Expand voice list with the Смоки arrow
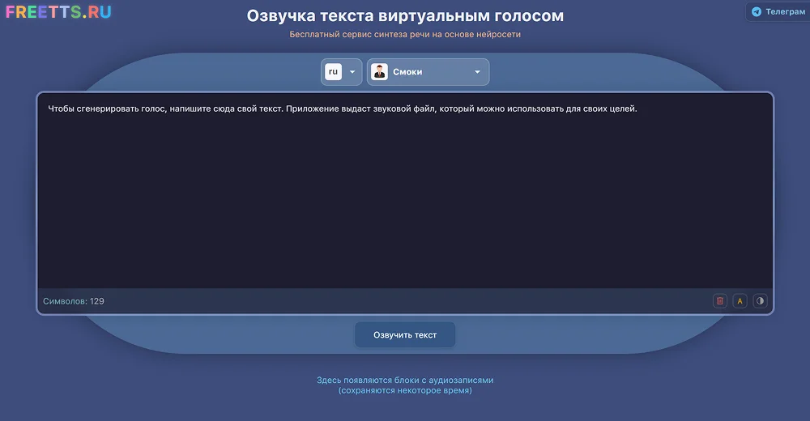 coord(477,72)
